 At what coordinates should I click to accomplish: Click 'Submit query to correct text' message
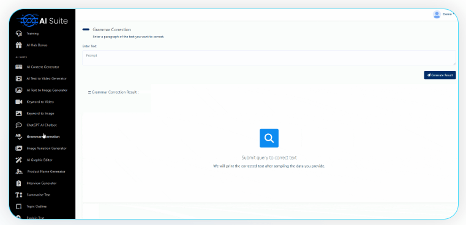coord(269,158)
